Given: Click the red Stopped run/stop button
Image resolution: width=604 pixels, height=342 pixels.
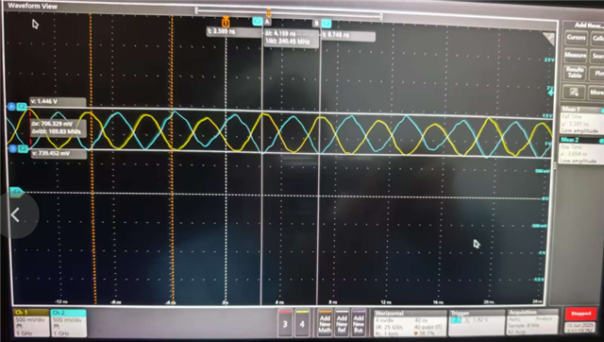Looking at the screenshot, I should pyautogui.click(x=581, y=314).
